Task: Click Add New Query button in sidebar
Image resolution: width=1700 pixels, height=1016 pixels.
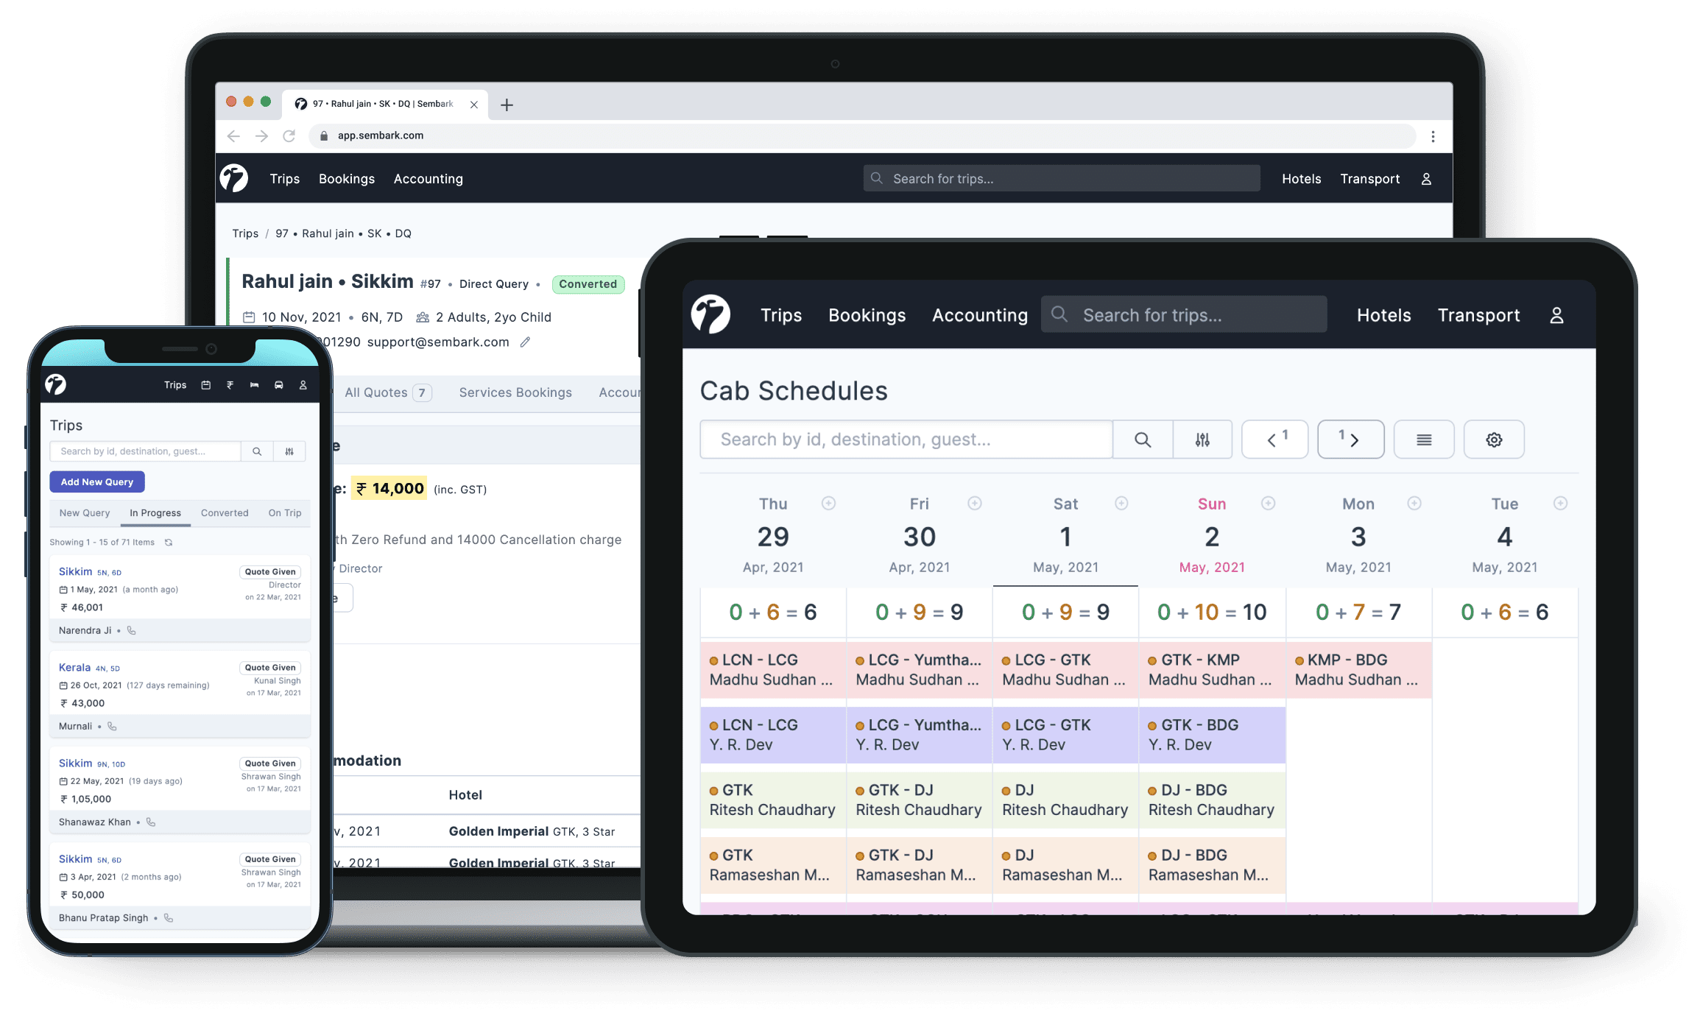Action: click(96, 481)
